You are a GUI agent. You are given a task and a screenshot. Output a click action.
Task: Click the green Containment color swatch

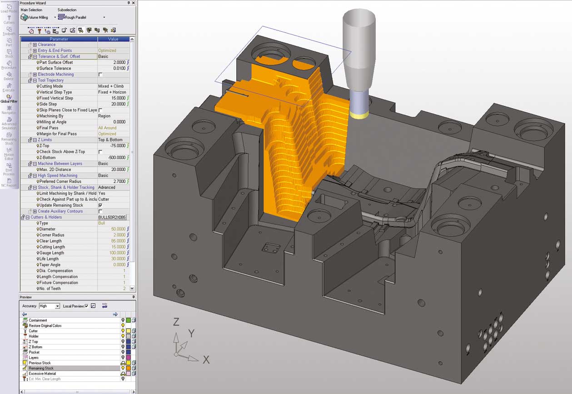tap(129, 320)
